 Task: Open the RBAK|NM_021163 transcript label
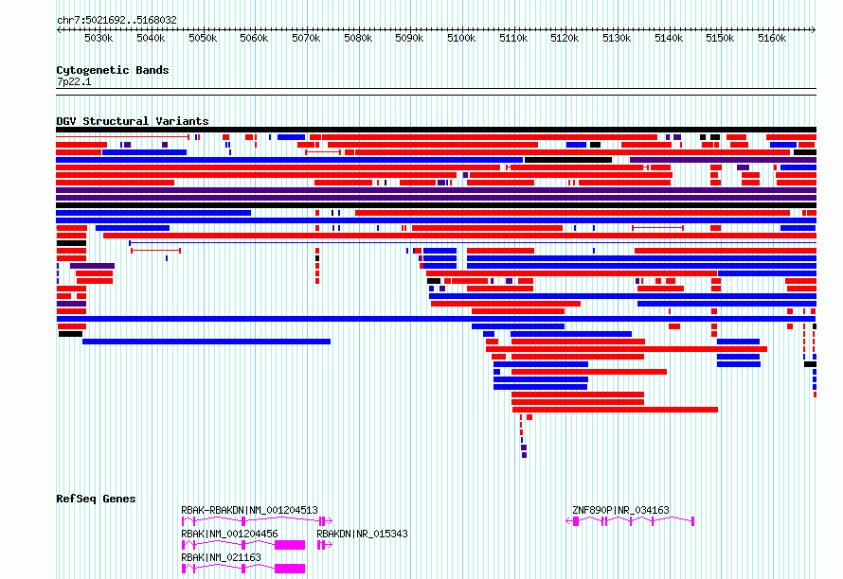(x=221, y=557)
